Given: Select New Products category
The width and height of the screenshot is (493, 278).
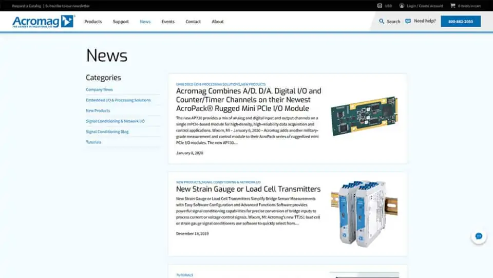Looking at the screenshot, I should [98, 110].
